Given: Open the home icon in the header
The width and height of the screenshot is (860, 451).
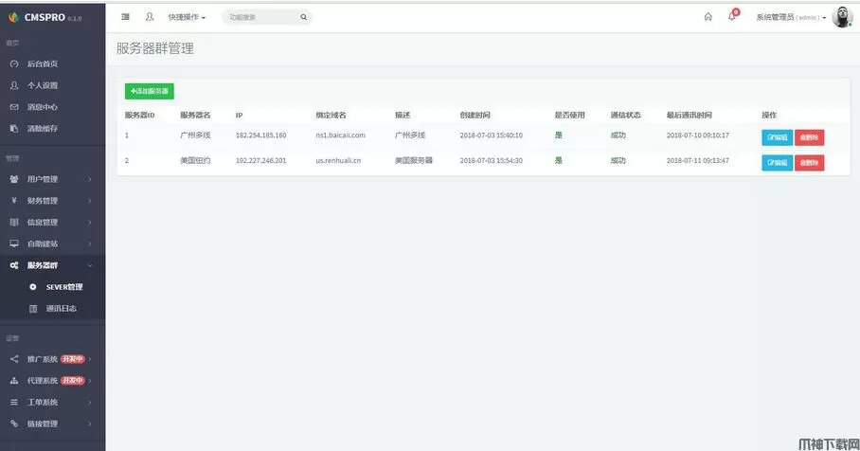Looking at the screenshot, I should pos(708,17).
